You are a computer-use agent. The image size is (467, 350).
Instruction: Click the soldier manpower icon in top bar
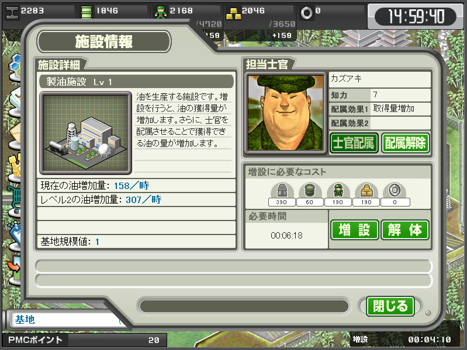(x=161, y=12)
